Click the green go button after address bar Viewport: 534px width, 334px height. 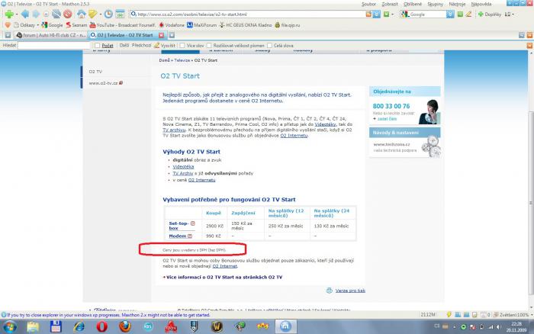point(386,14)
